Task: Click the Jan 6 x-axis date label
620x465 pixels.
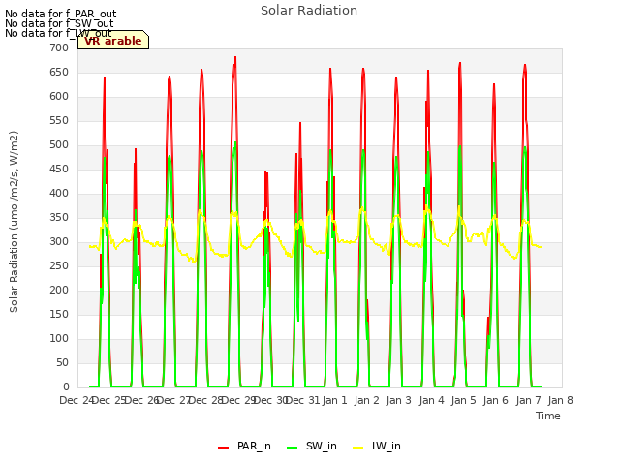Action: pos(496,400)
